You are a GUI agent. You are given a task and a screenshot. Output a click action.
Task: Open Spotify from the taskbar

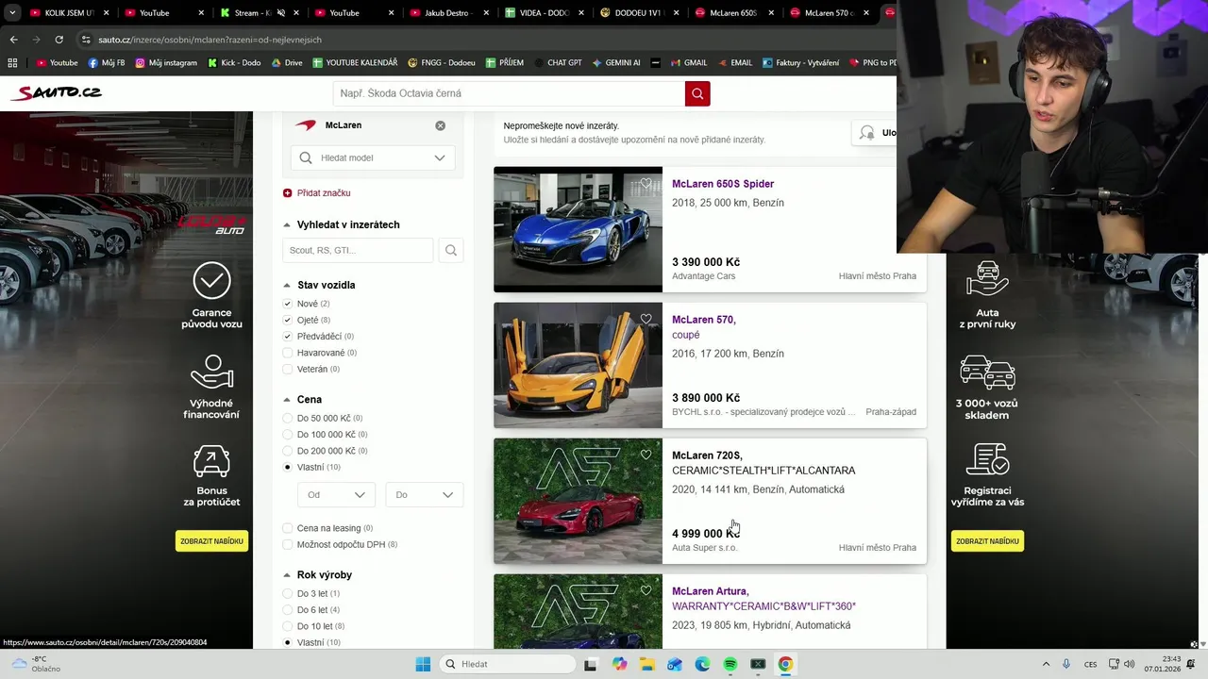coord(730,664)
